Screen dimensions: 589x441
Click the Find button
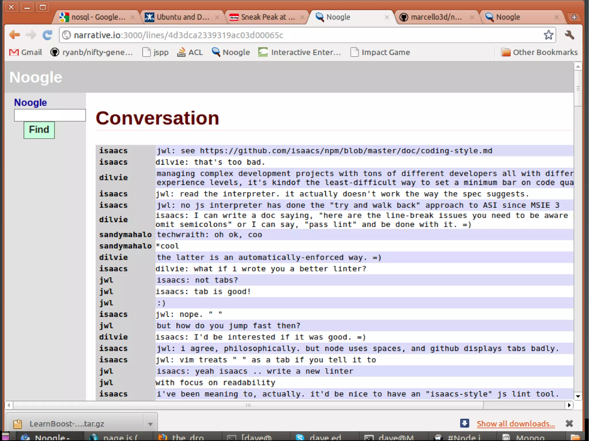[39, 130]
